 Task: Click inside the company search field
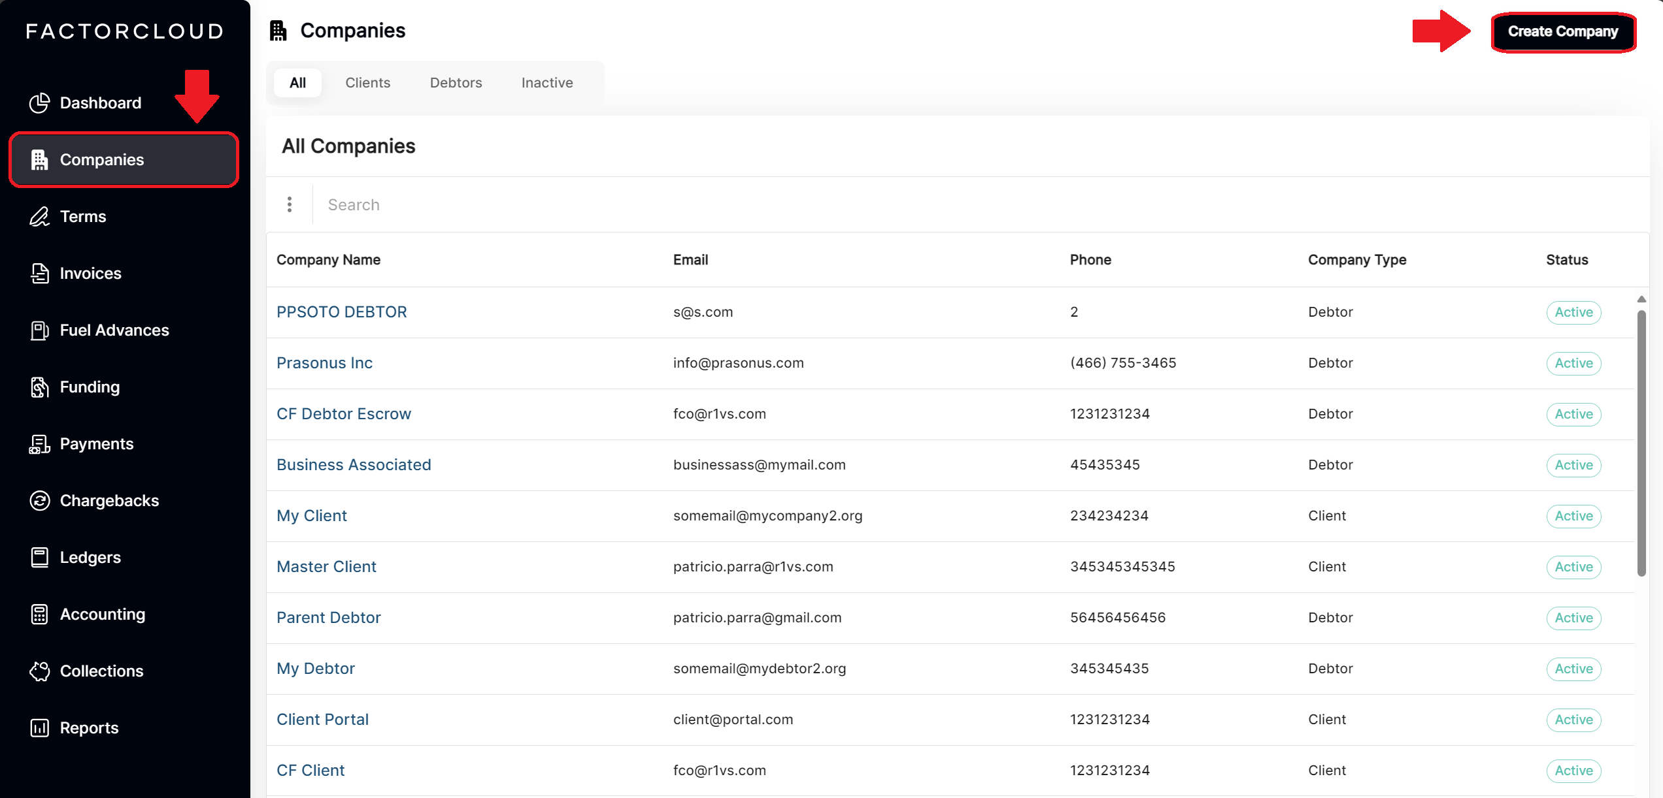(588, 204)
